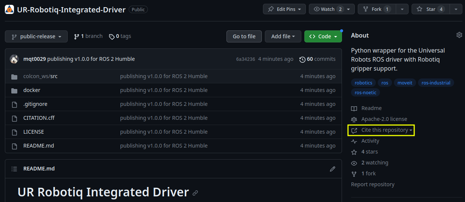Open the commit message on LICENSE row
The height and width of the screenshot is (202, 465).
[164, 132]
